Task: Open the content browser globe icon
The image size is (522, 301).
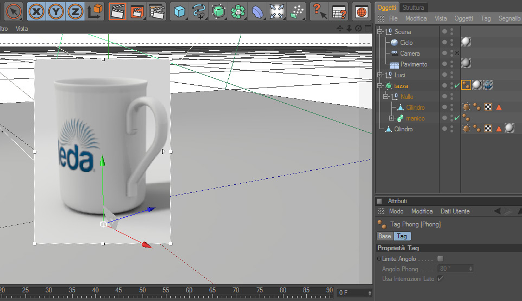Action: point(361,11)
